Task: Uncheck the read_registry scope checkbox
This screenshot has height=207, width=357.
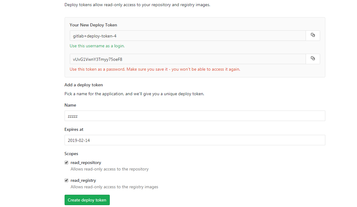Action: point(66,180)
